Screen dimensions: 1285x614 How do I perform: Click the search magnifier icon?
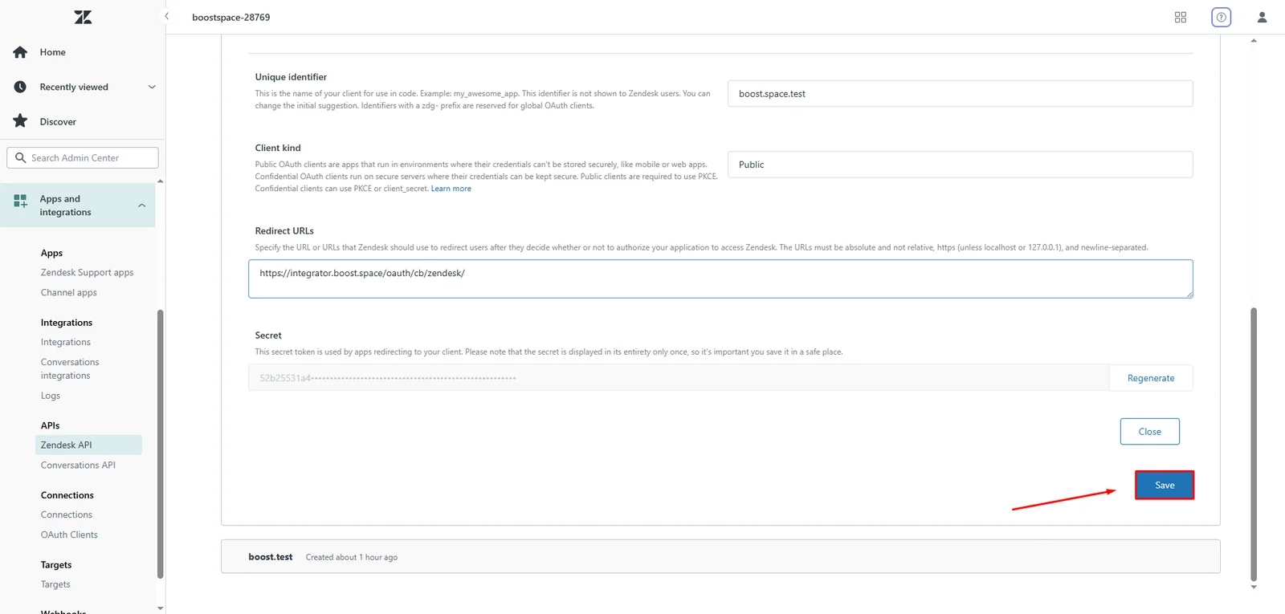pyautogui.click(x=21, y=157)
